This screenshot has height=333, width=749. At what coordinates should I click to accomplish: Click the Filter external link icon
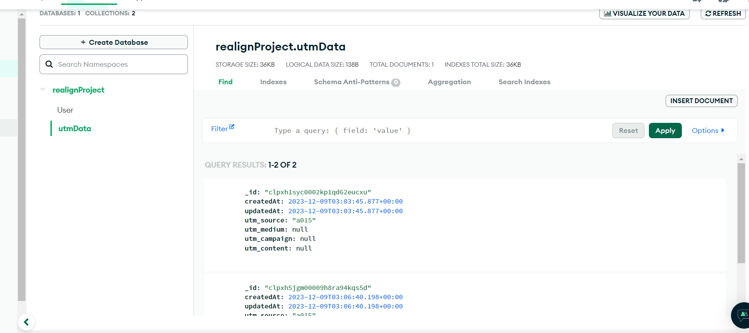tap(232, 127)
